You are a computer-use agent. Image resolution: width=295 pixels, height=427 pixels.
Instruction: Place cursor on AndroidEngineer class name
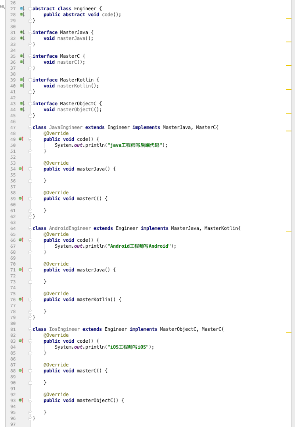(70, 228)
